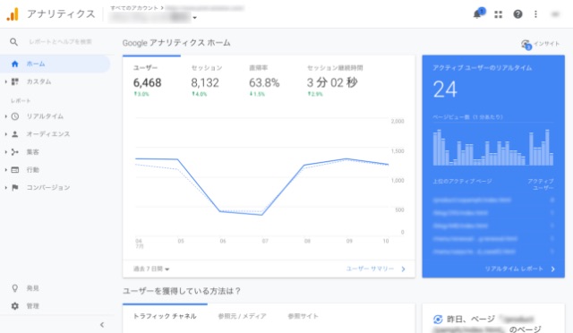Click the リアルタイム clock icon
Screen dimensions: 573x333
14,116
